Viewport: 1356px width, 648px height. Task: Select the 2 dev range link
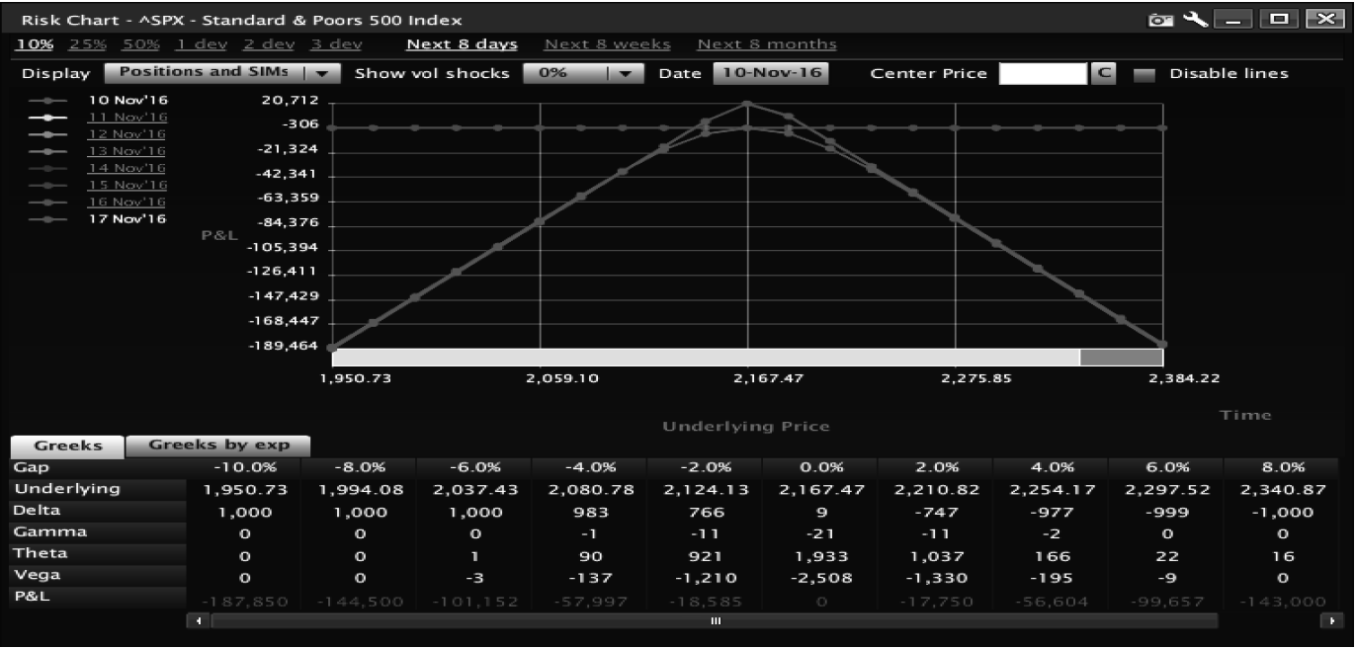[269, 44]
